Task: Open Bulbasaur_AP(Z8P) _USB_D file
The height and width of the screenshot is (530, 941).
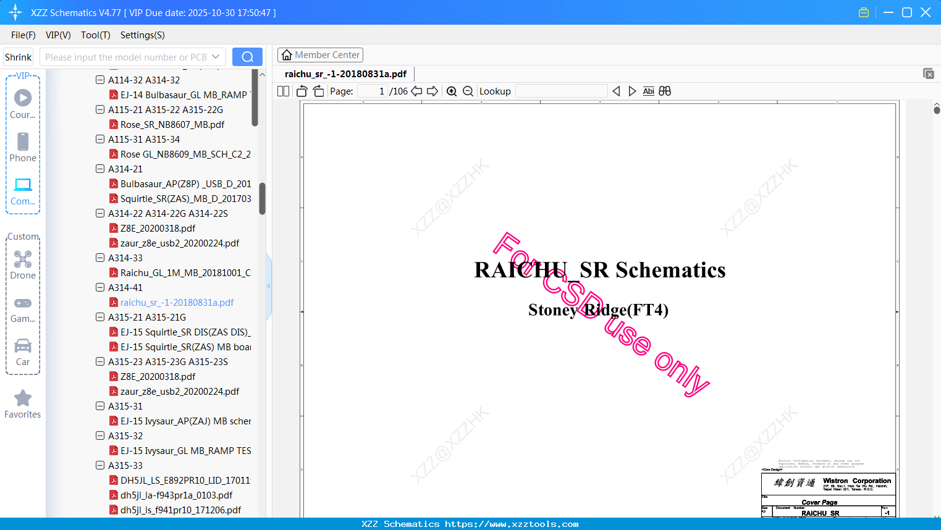Action: click(x=185, y=183)
